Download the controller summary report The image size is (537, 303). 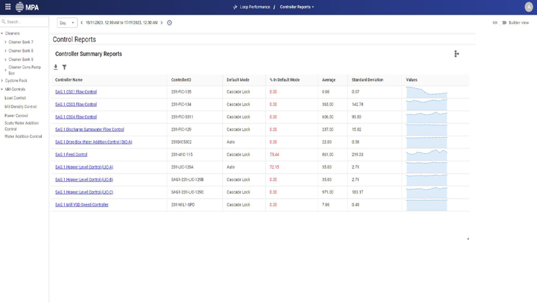[56, 67]
